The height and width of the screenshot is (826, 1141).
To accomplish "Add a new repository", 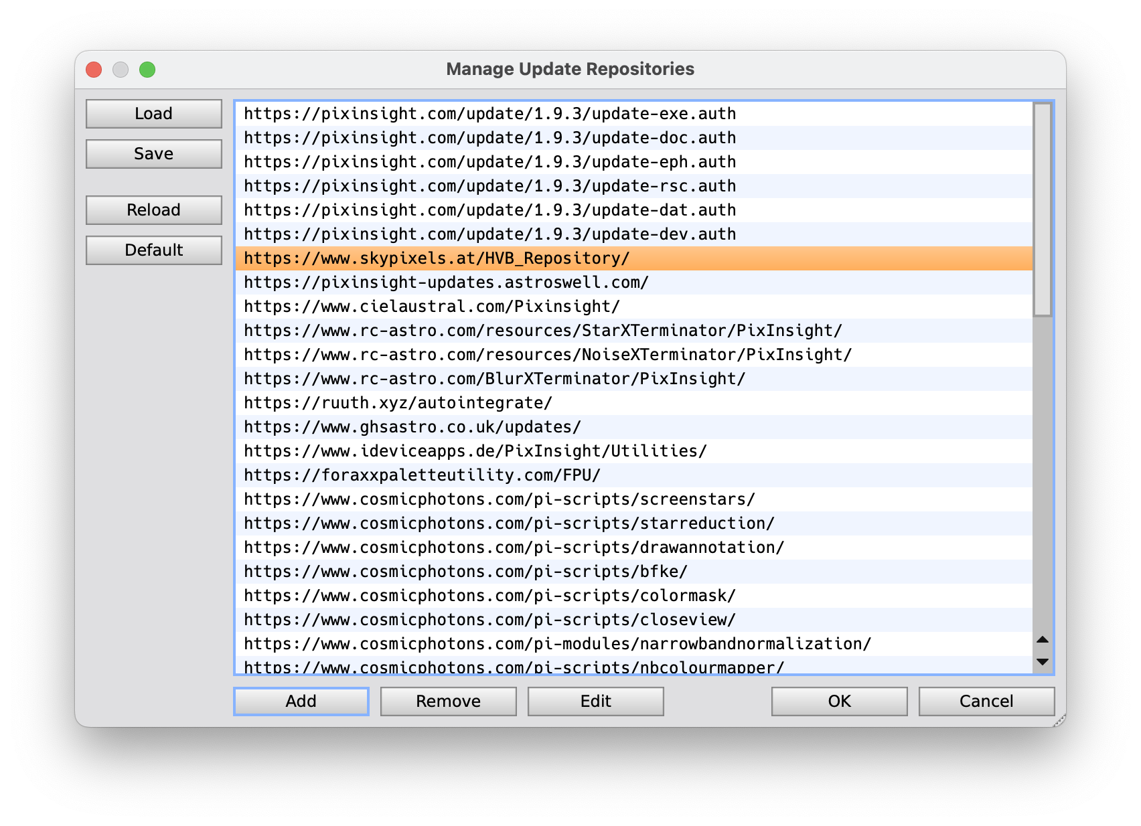I will tap(301, 701).
